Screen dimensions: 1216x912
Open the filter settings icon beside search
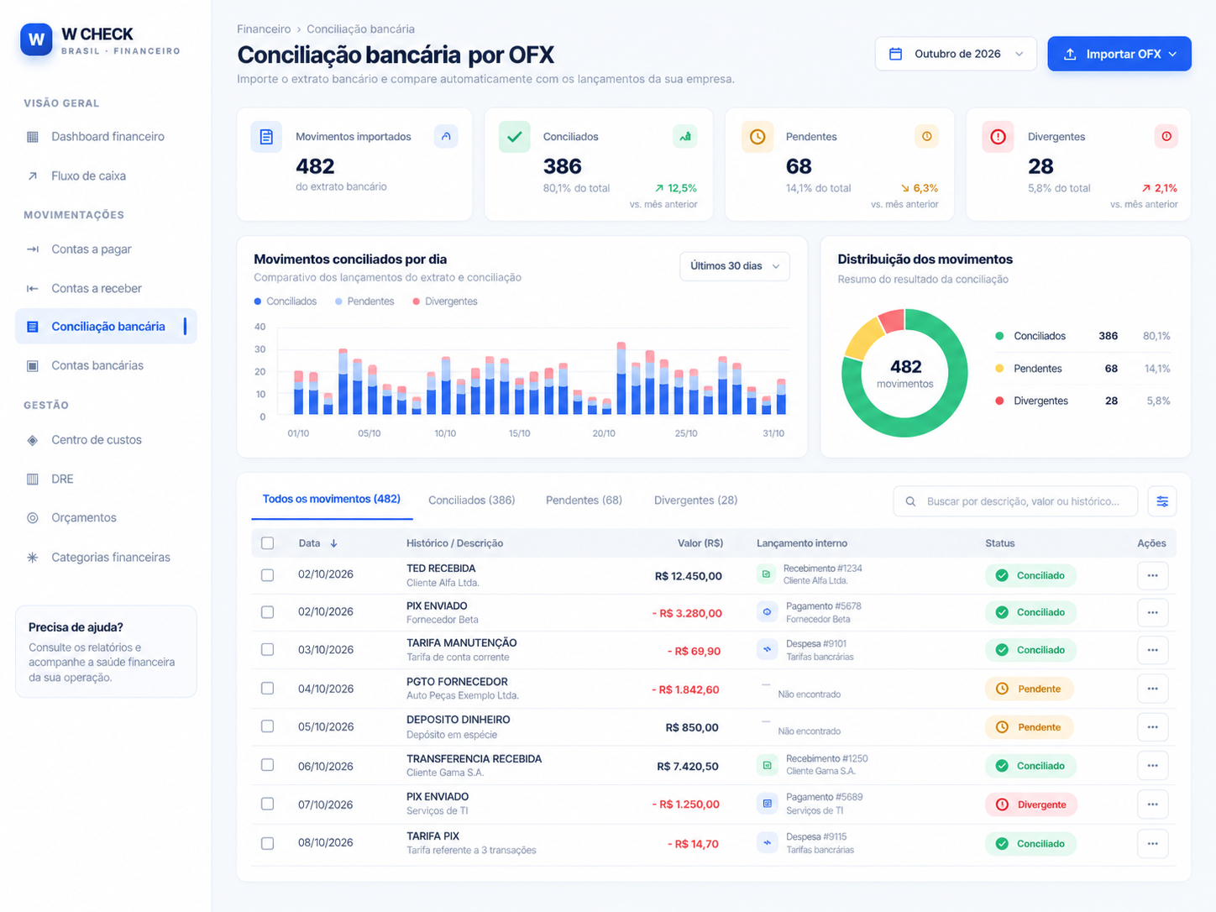(x=1162, y=501)
